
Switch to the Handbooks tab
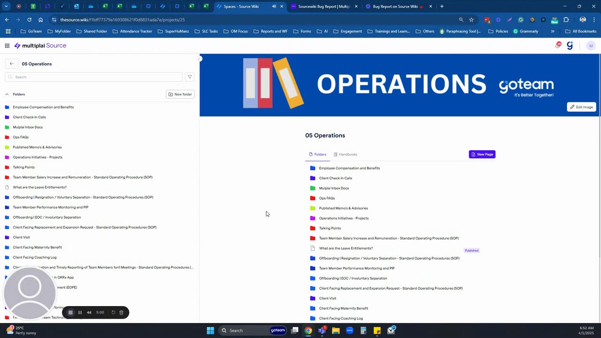pos(345,154)
